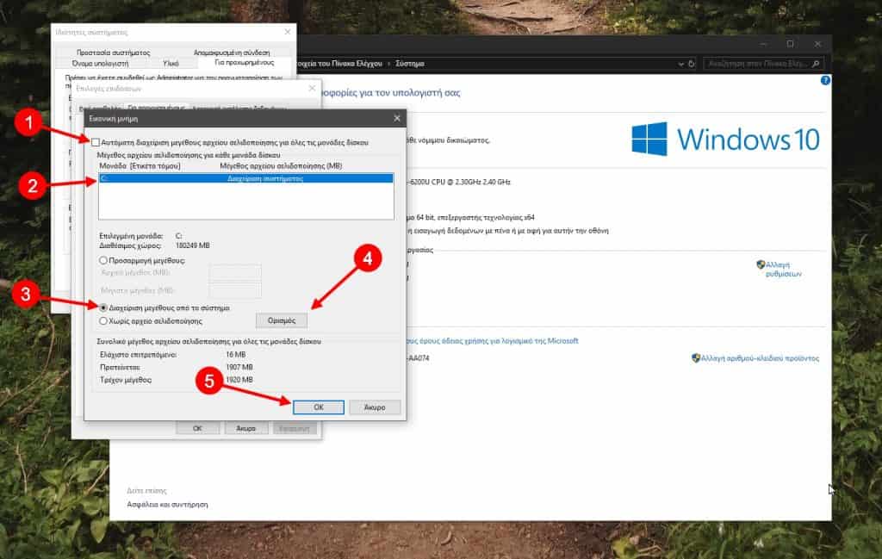
Task: Select Χωρίς αρχείο σελιδοποίησης radio button
Action: (104, 320)
